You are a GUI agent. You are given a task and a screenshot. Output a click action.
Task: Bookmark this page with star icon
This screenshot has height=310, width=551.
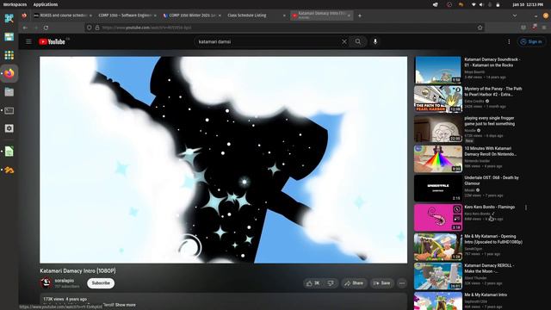[x=480, y=28]
